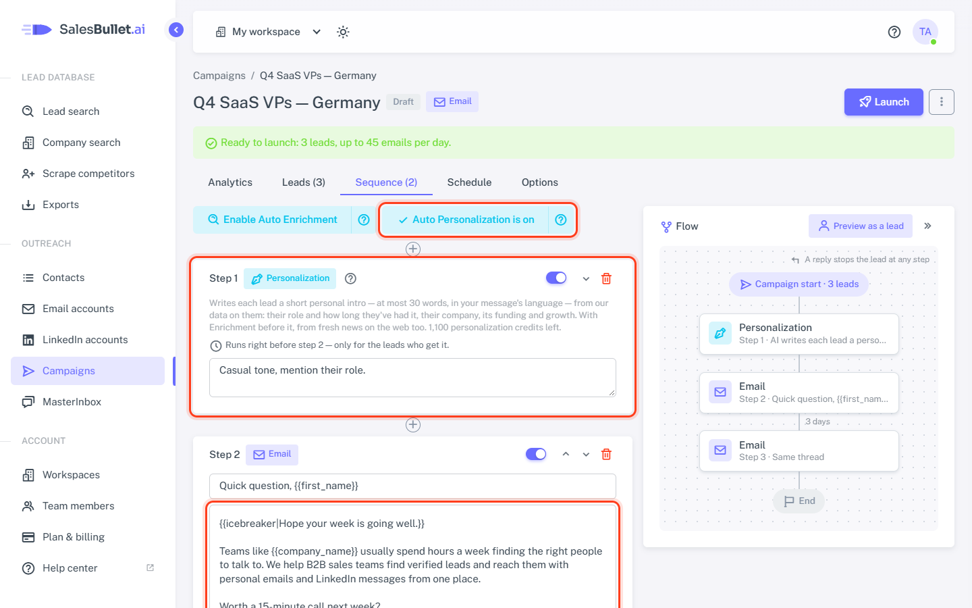Image resolution: width=972 pixels, height=608 pixels.
Task: Open LinkedIn accounts in sidebar
Action: pyautogui.click(x=88, y=340)
